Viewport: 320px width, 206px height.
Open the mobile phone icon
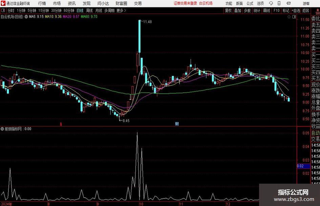click(279, 3)
